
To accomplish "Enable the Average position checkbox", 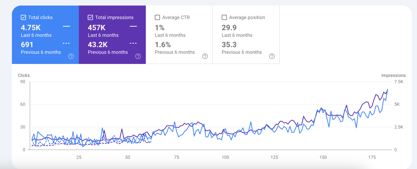I will coord(224,17).
